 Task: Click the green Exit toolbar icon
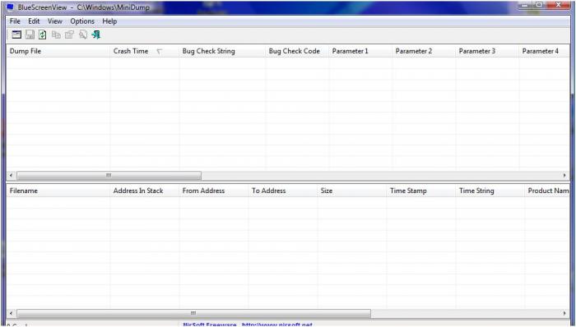(96, 35)
